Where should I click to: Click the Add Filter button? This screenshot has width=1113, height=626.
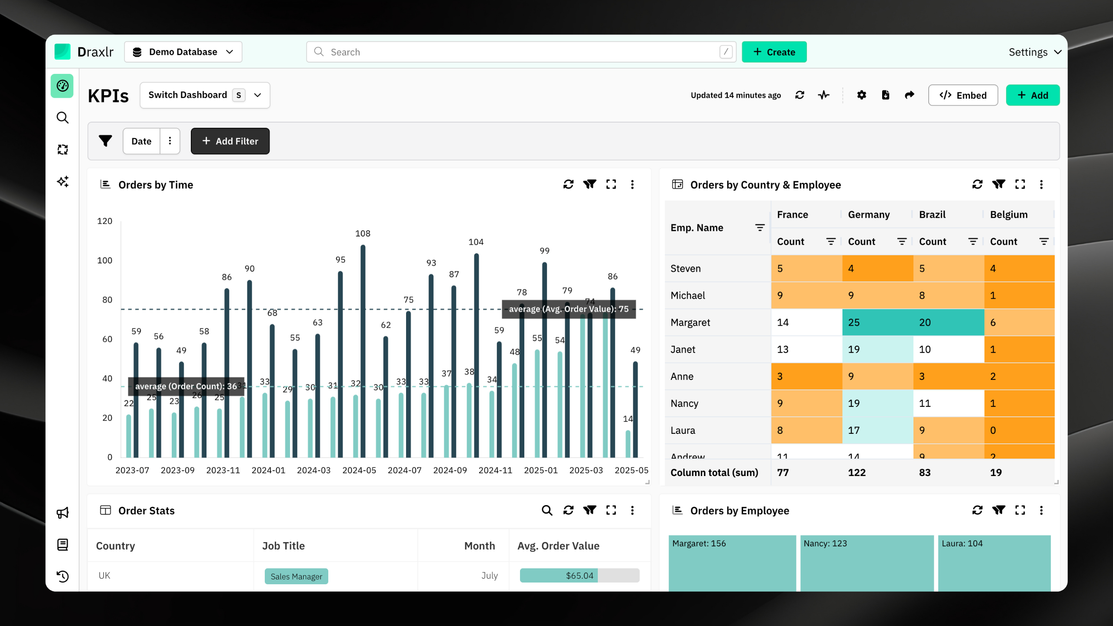pyautogui.click(x=230, y=141)
